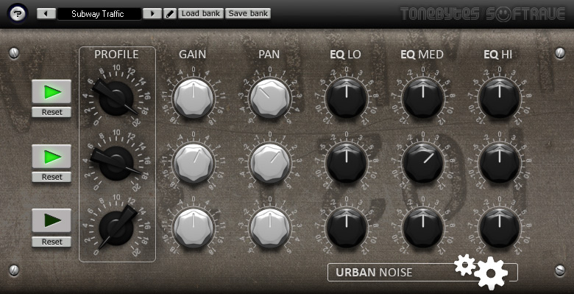Open the Subway Traffic preset name field

pos(99,14)
